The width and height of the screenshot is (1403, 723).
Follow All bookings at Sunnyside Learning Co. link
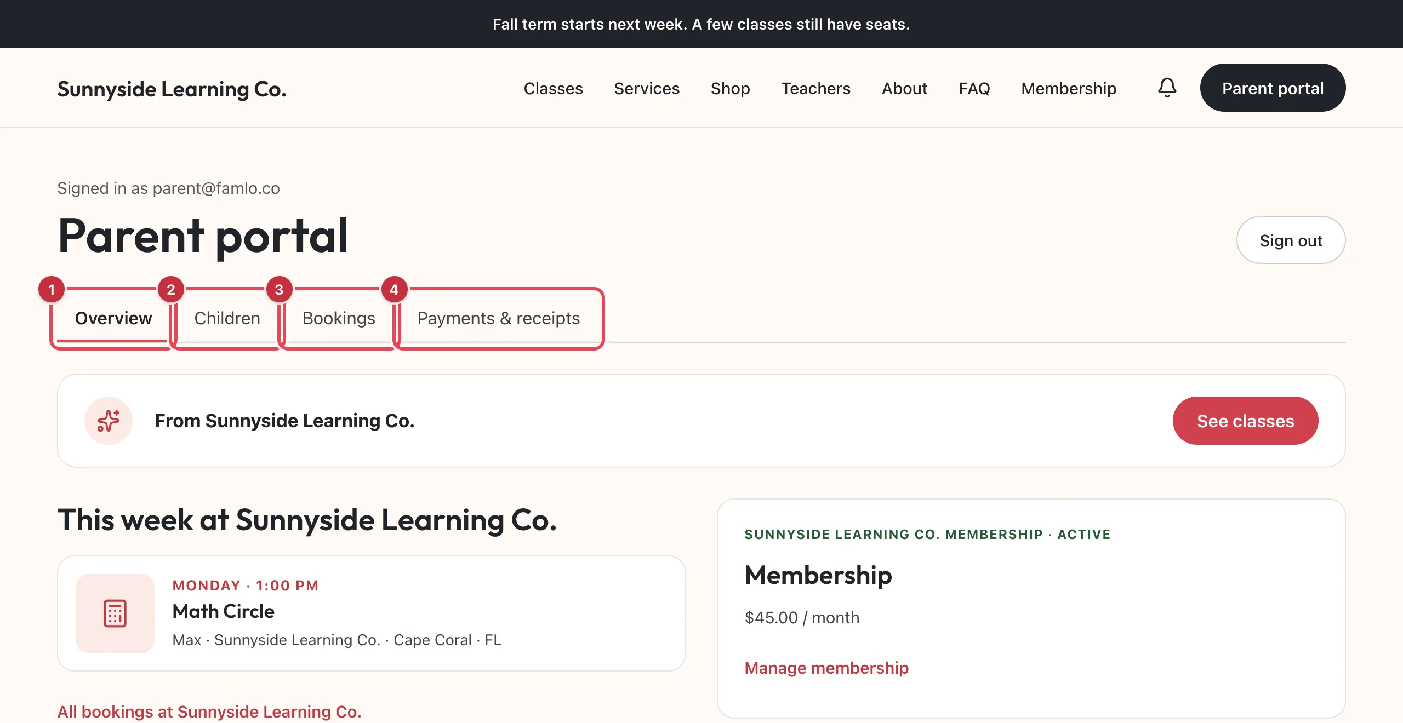pos(209,711)
